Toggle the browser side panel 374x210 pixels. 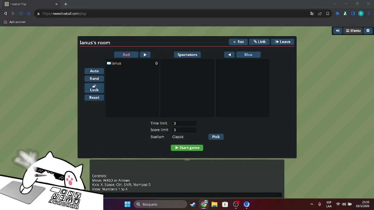pos(353,13)
